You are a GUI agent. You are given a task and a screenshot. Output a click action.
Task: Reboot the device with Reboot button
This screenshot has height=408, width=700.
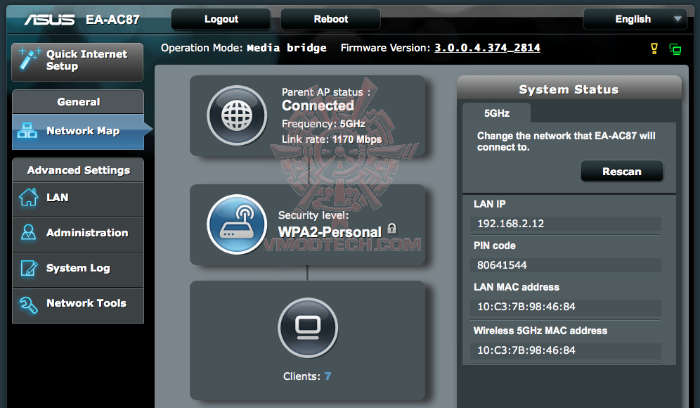tap(330, 19)
